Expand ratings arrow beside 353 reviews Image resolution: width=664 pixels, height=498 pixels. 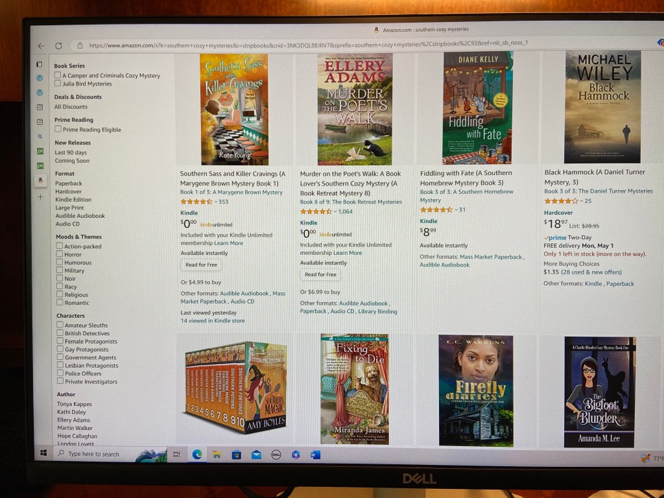(x=215, y=202)
